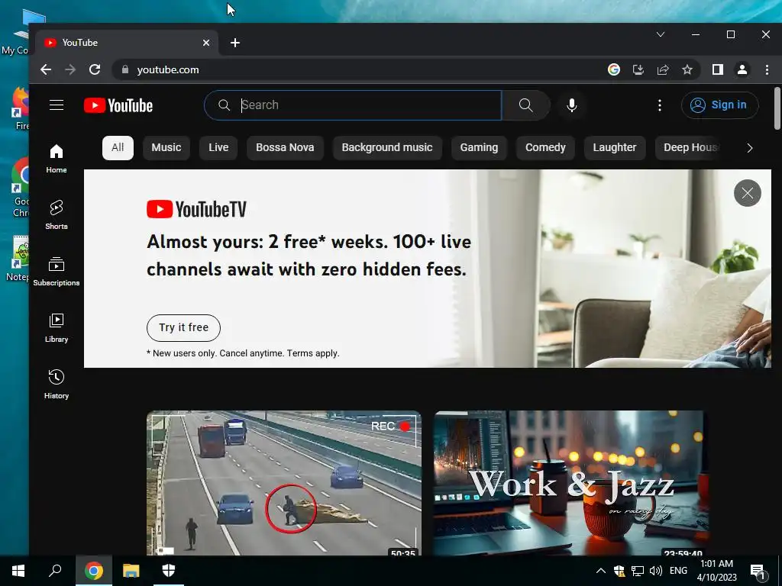The height and width of the screenshot is (586, 782).
Task: Open Chrome profile avatar
Action: tap(742, 69)
